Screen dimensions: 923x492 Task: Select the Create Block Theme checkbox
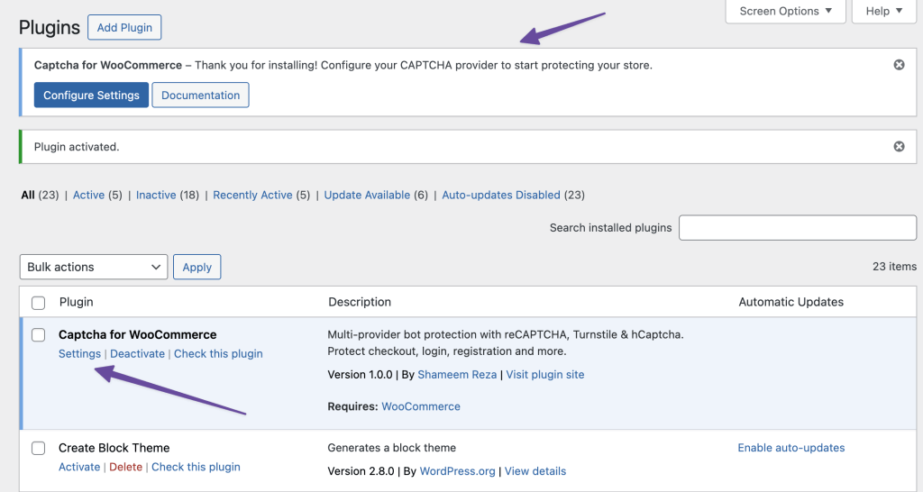tap(38, 448)
